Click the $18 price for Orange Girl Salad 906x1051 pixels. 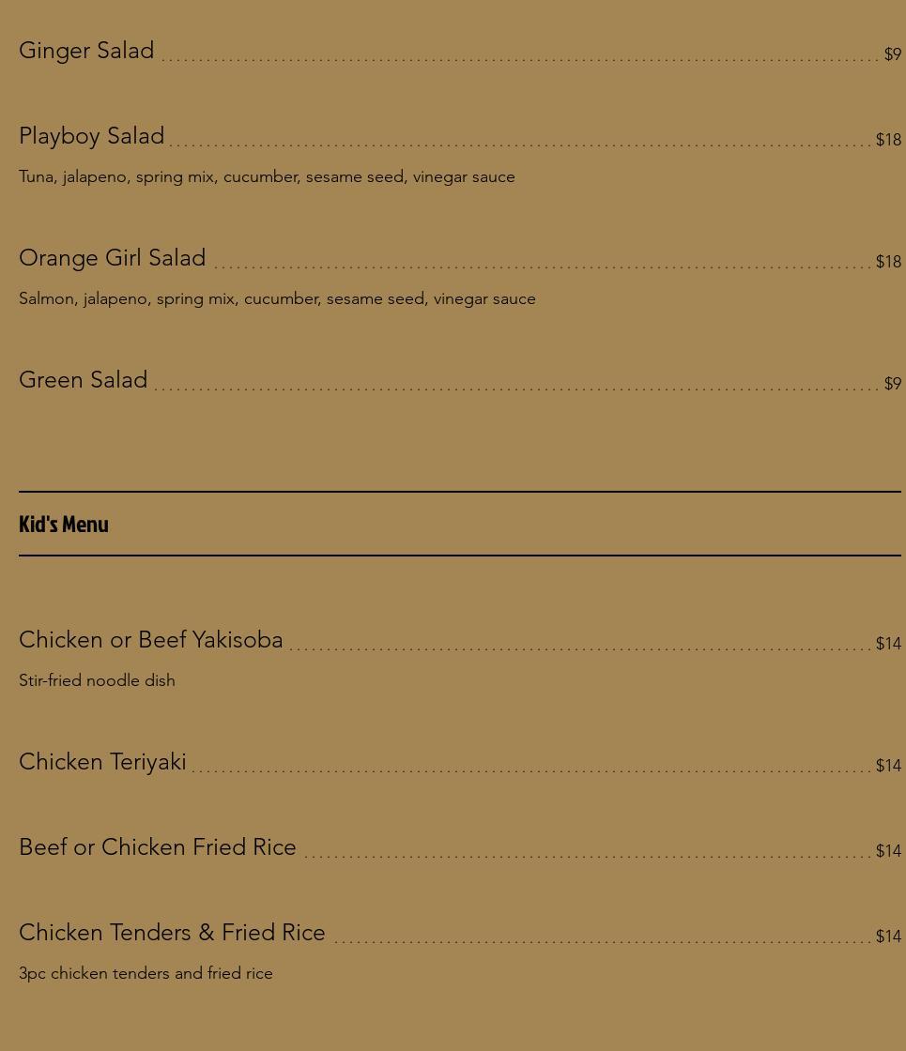tap(888, 262)
